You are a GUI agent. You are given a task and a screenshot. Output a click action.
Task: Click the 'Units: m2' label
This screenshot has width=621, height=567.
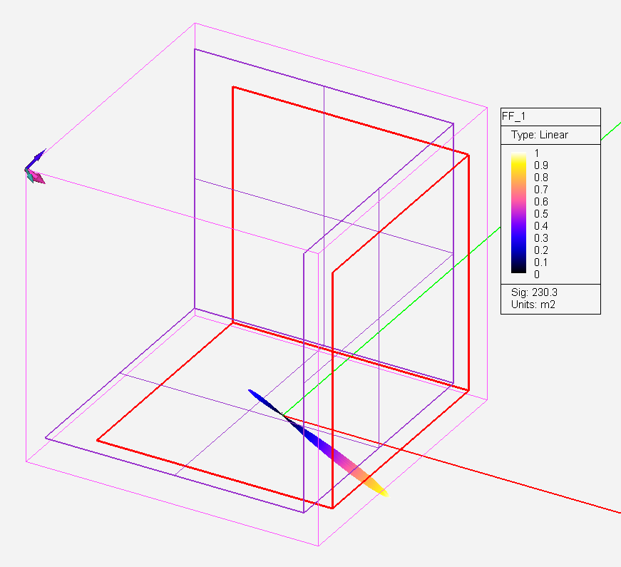[533, 305]
